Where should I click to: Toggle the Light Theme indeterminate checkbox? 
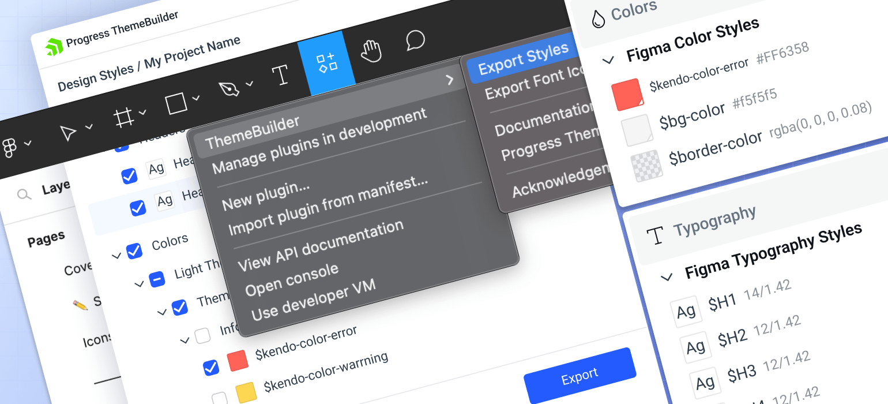tap(157, 279)
